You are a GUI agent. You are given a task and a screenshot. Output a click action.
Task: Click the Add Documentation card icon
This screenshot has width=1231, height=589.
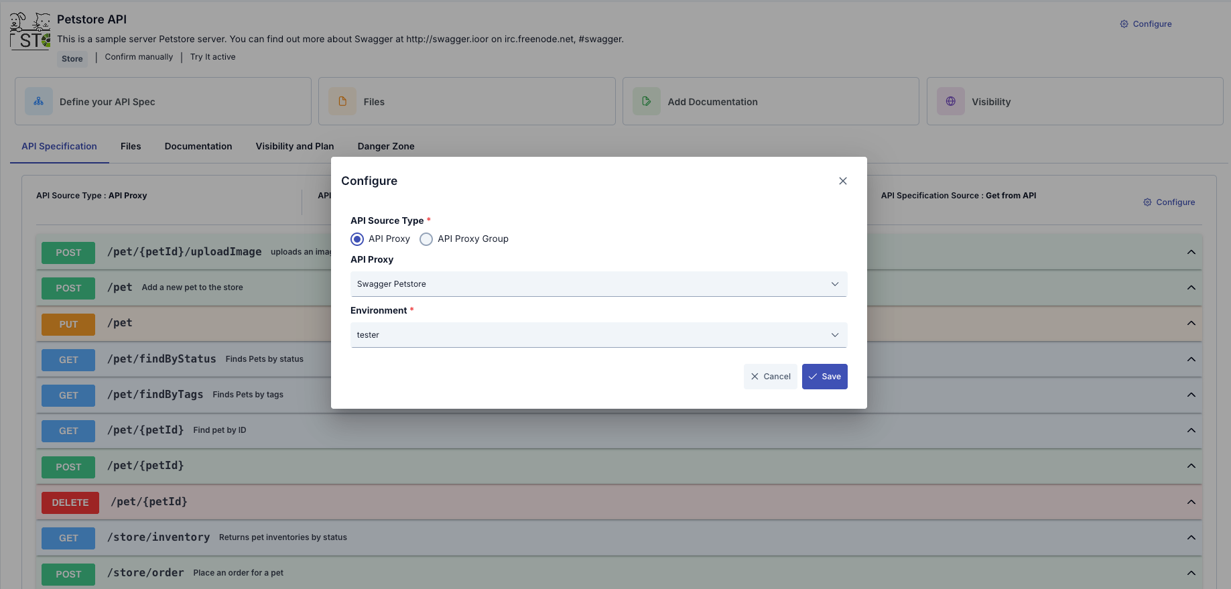point(646,101)
